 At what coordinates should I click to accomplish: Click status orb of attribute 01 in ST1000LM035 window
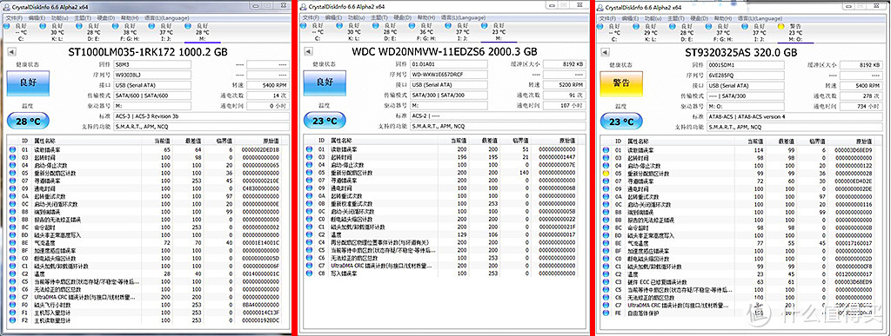(12, 150)
